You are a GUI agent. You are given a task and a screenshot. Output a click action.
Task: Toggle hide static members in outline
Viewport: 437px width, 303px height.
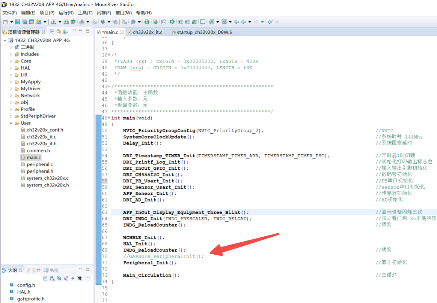(66, 279)
